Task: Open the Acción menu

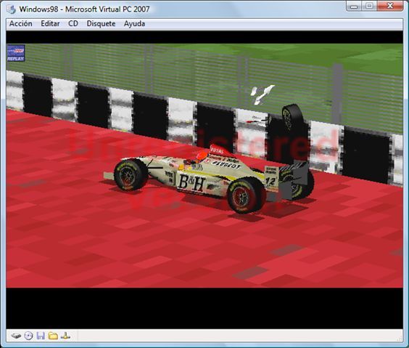Action: click(x=21, y=24)
